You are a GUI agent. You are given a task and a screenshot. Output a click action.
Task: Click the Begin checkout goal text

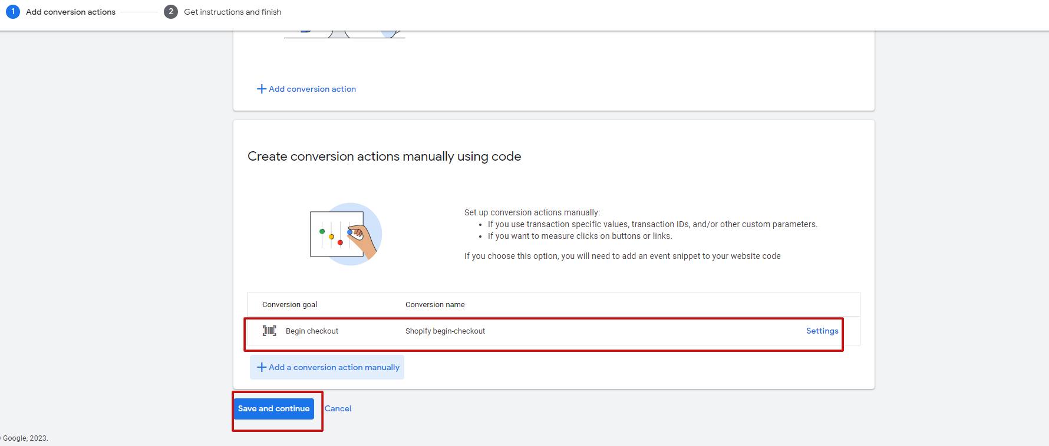click(312, 331)
